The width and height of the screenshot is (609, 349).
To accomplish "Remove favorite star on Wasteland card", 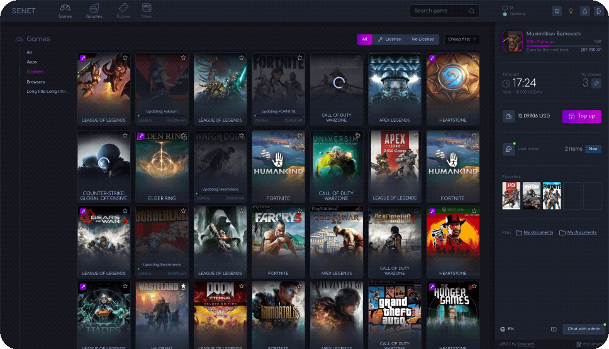I will [x=183, y=287].
